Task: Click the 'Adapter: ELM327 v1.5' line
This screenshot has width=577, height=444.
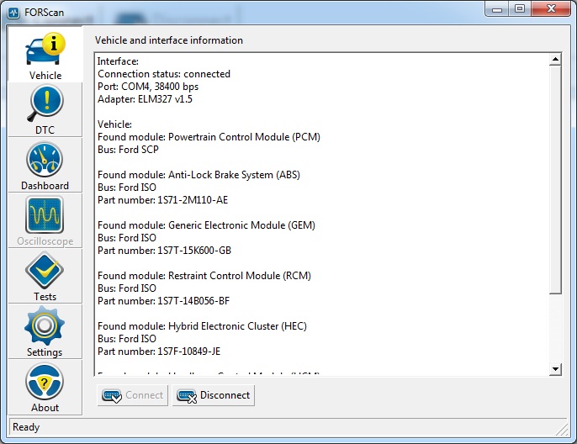Action: (145, 99)
